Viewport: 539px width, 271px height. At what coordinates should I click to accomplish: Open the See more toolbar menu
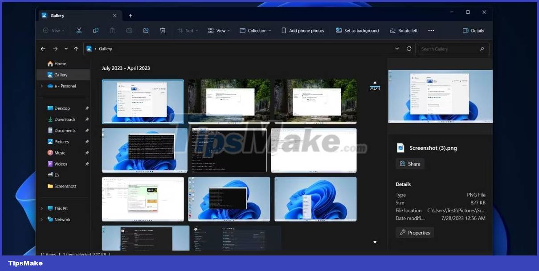[431, 30]
